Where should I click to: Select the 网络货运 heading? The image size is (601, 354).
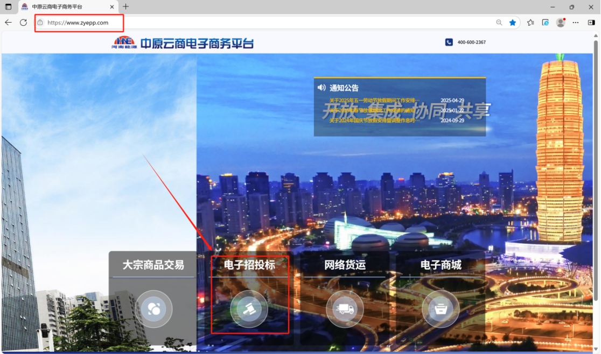click(x=345, y=265)
